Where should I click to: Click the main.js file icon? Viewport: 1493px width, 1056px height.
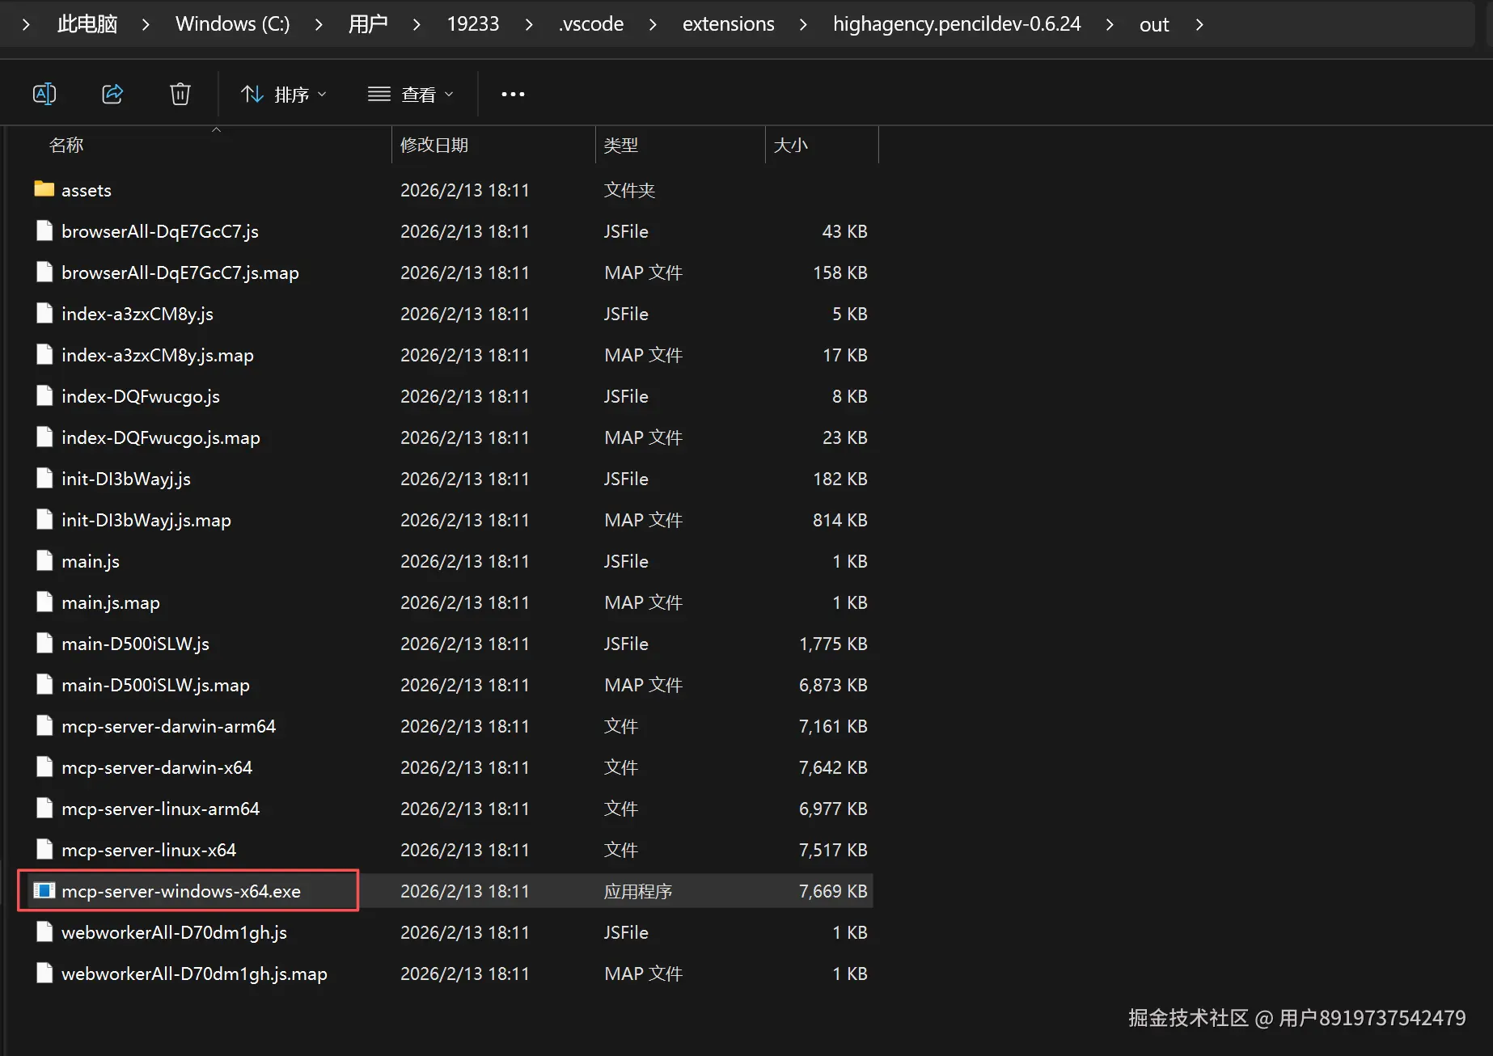(44, 561)
